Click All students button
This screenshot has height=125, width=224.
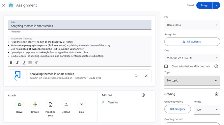(x=192, y=42)
